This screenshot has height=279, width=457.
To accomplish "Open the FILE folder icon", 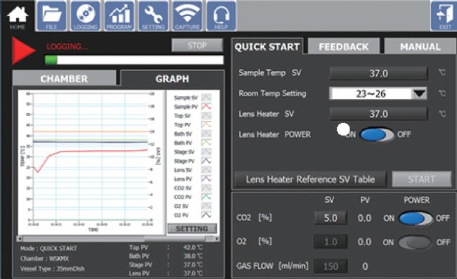I will [51, 15].
